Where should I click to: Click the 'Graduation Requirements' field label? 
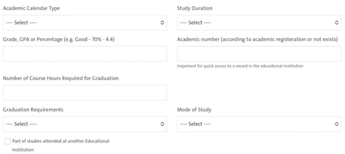[x=33, y=110]
